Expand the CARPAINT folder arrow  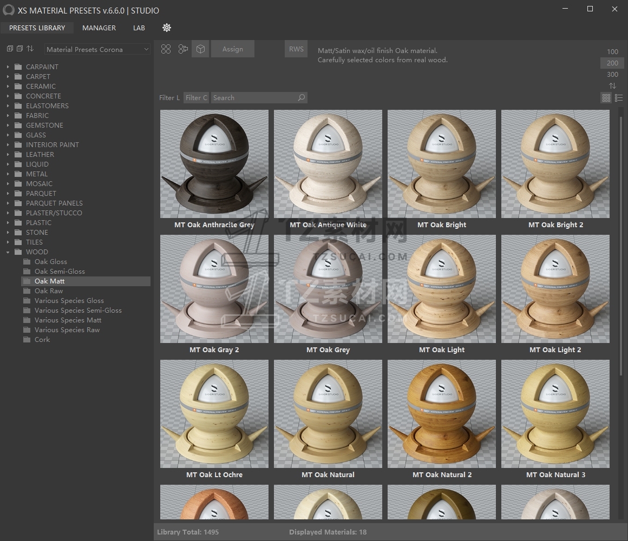[x=8, y=67]
